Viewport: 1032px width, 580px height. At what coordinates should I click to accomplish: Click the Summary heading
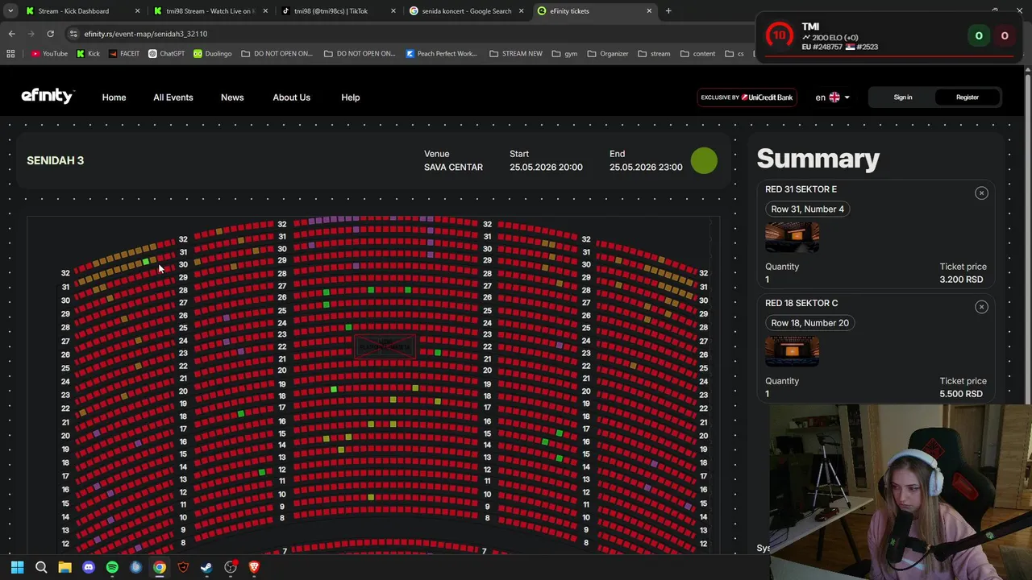pos(818,159)
